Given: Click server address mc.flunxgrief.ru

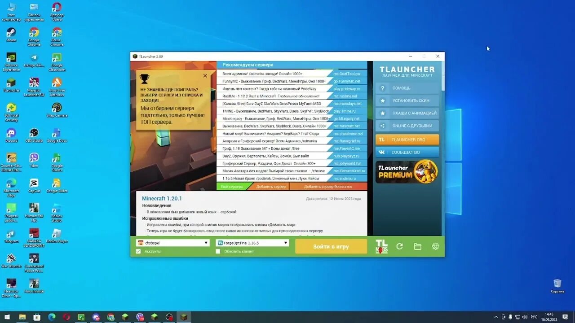Looking at the screenshot, I should click(x=347, y=141).
